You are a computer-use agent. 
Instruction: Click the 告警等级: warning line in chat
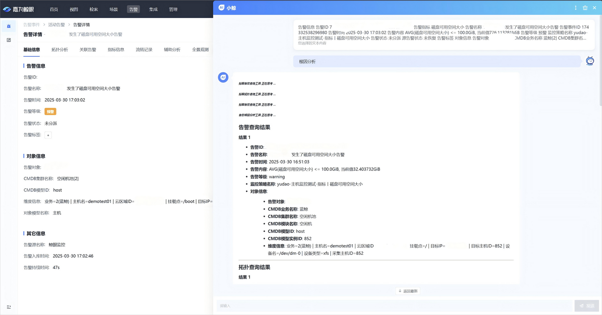pyautogui.click(x=268, y=177)
